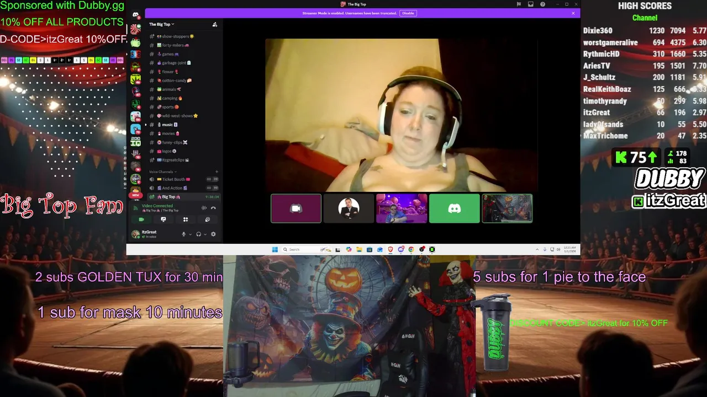
Task: Select the man in suit participant tile
Action: pyautogui.click(x=349, y=208)
